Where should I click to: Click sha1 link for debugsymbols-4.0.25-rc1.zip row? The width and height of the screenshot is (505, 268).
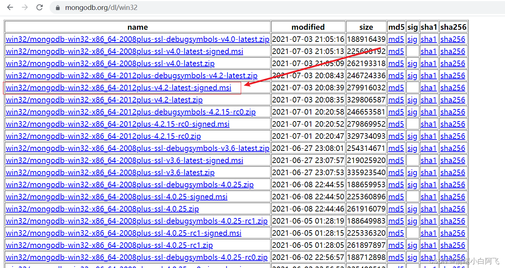click(429, 221)
